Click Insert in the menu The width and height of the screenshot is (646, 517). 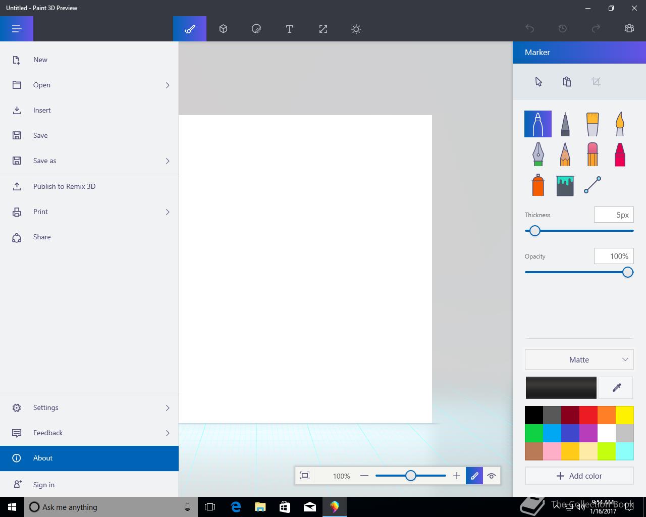pos(89,110)
